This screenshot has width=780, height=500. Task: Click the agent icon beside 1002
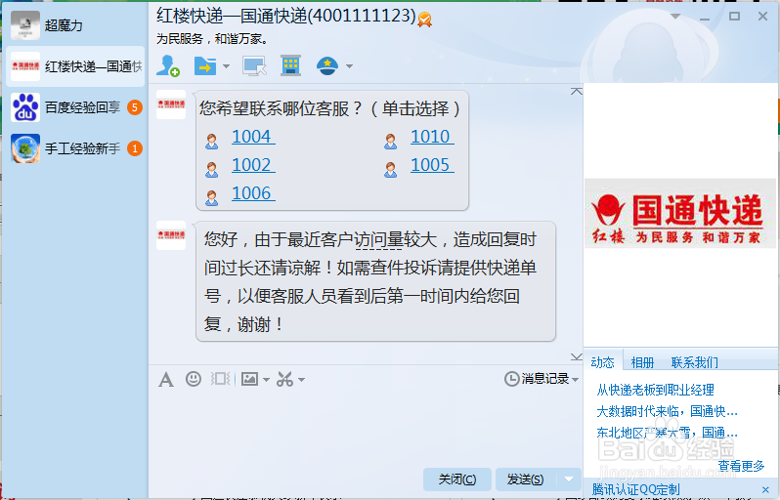coord(212,170)
